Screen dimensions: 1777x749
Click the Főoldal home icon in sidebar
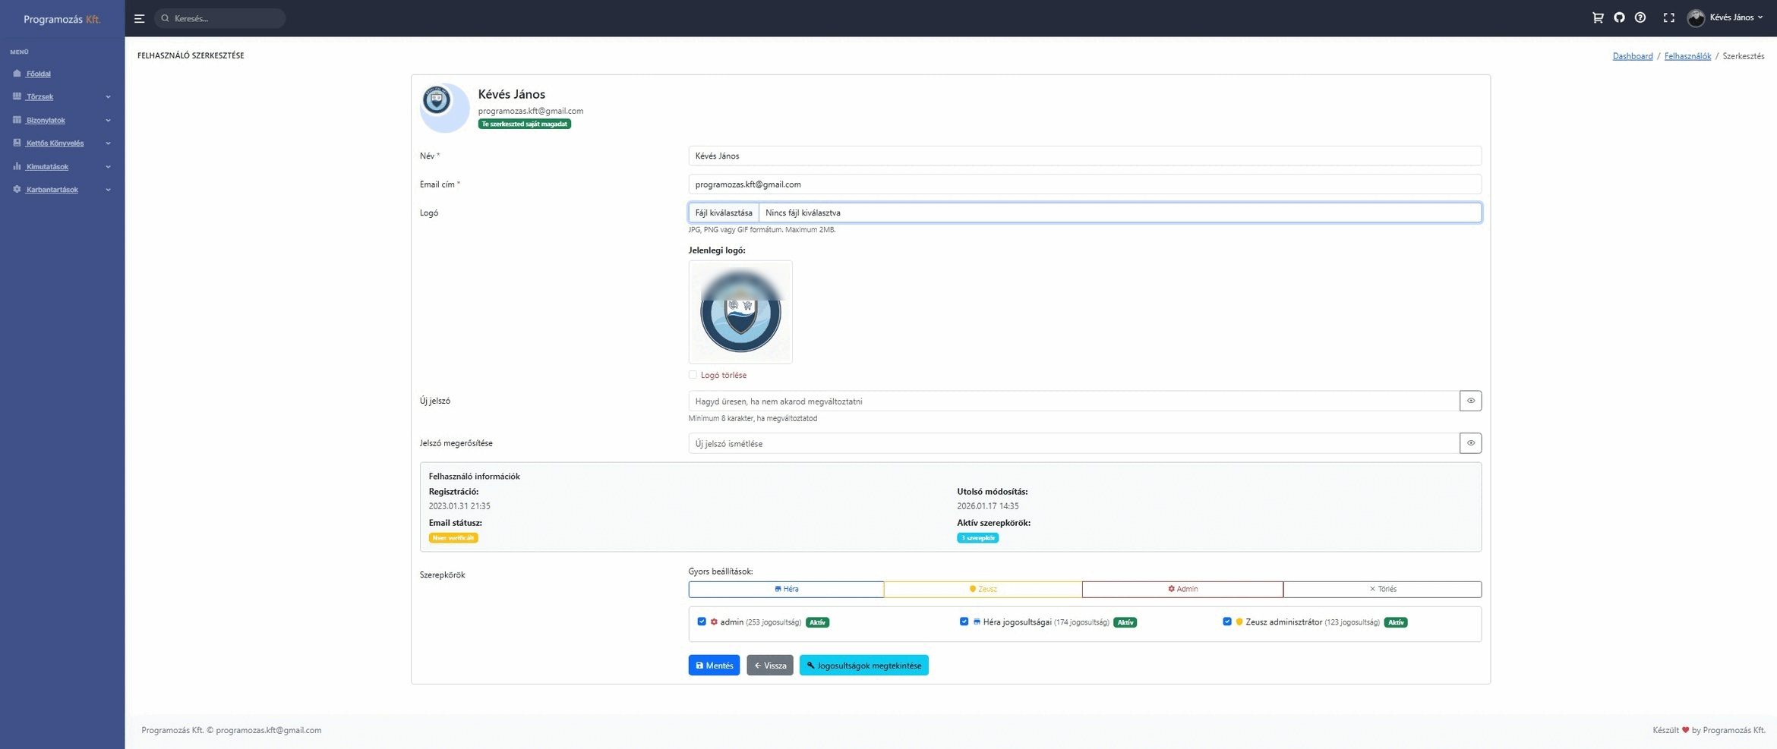tap(17, 74)
